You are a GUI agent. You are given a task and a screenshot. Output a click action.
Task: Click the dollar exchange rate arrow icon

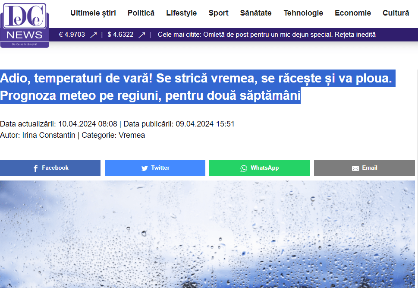tap(141, 35)
